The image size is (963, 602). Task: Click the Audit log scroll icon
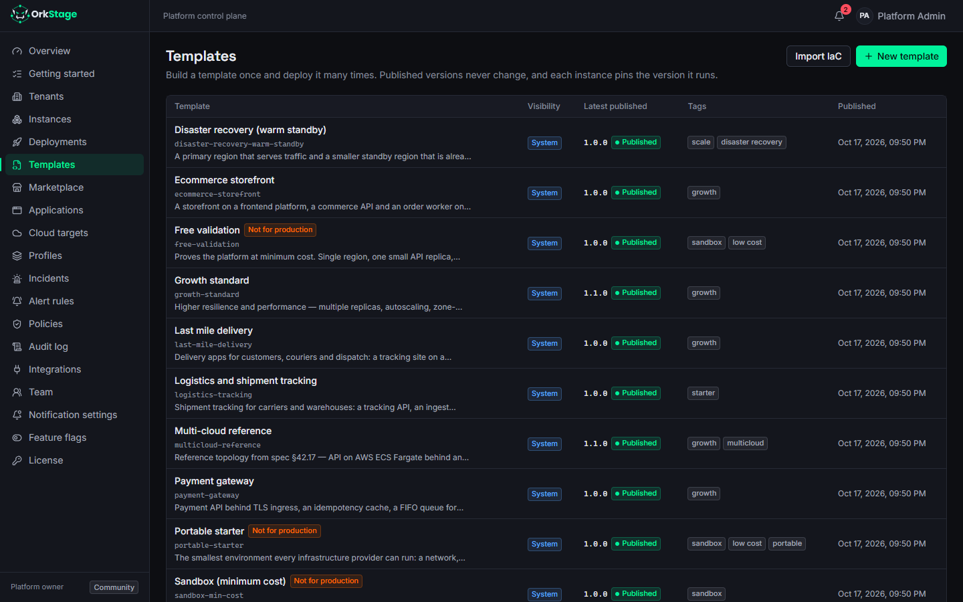point(17,346)
